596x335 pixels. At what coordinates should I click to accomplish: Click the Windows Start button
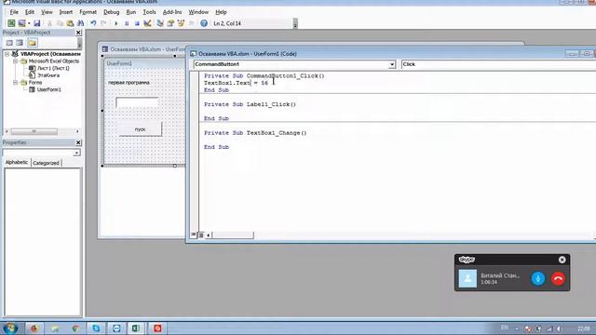point(10,328)
